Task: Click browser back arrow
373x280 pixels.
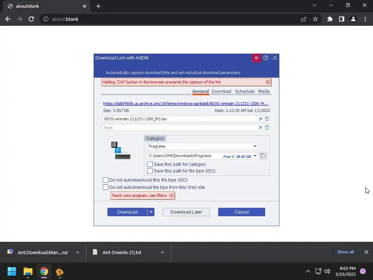Action: (8, 19)
